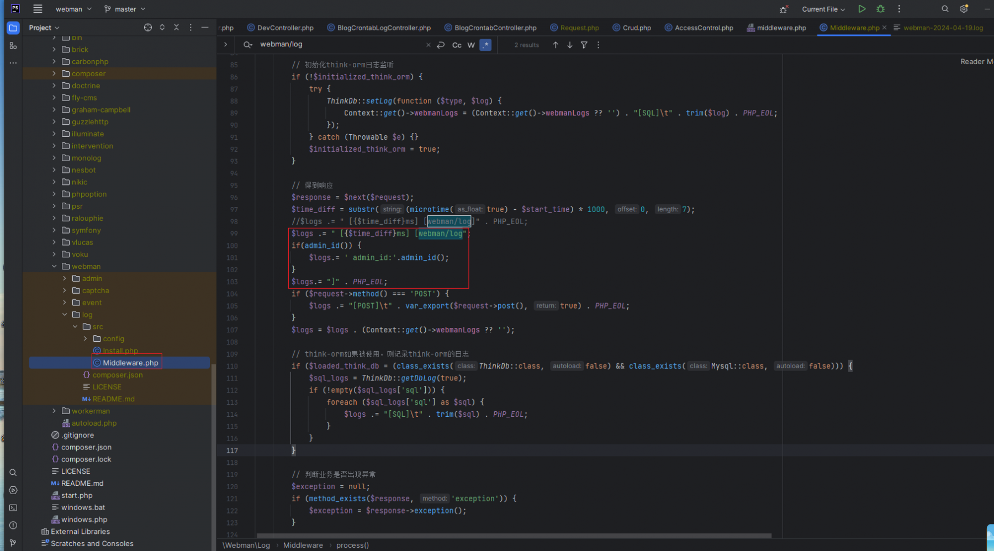The image size is (994, 551).
Task: Toggle whole Words (W) search option
Action: click(471, 45)
